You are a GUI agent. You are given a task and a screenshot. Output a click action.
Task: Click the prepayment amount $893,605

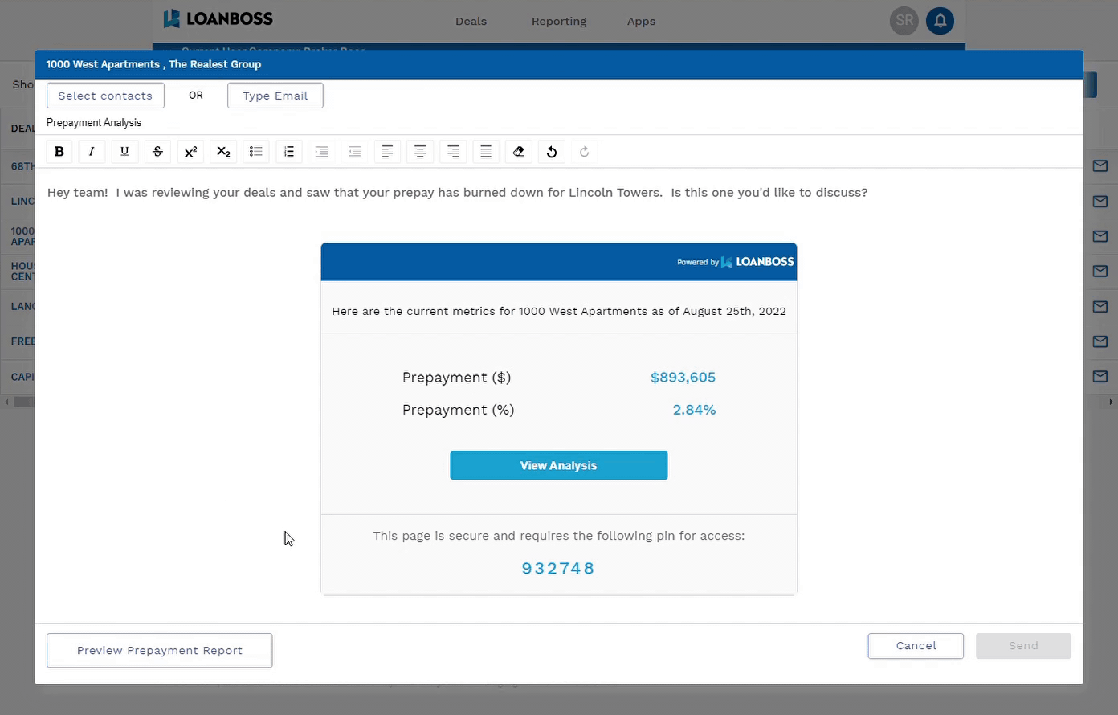683,378
